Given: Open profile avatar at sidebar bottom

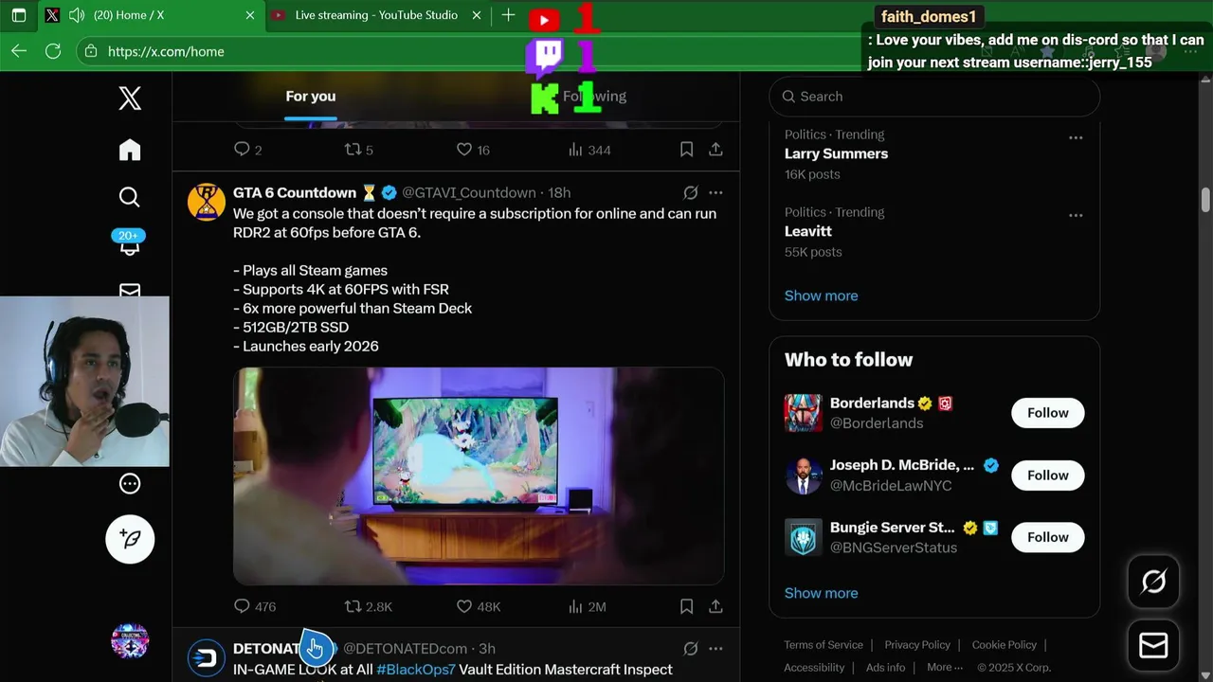Looking at the screenshot, I should [x=130, y=641].
